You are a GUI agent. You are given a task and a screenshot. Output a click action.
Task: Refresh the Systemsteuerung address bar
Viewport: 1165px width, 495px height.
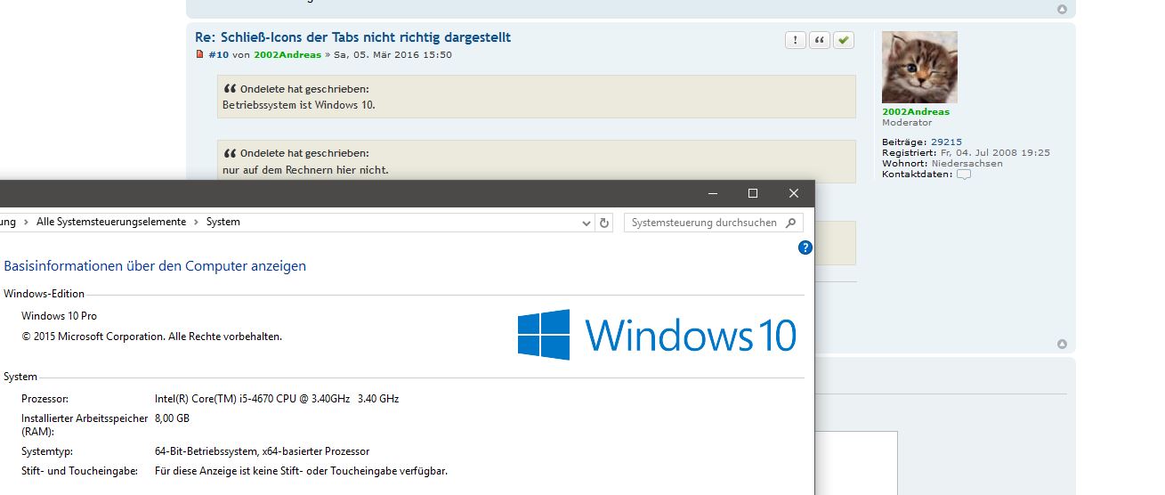pos(605,223)
